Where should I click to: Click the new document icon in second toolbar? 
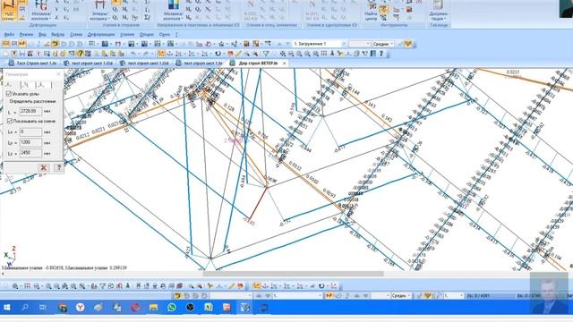5,54
